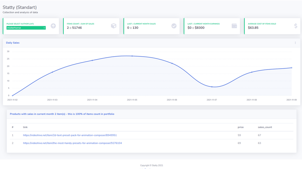Click the lowest chart point at 2021-11-07
Viewport: 302px width, 169px height.
(x=212, y=87)
